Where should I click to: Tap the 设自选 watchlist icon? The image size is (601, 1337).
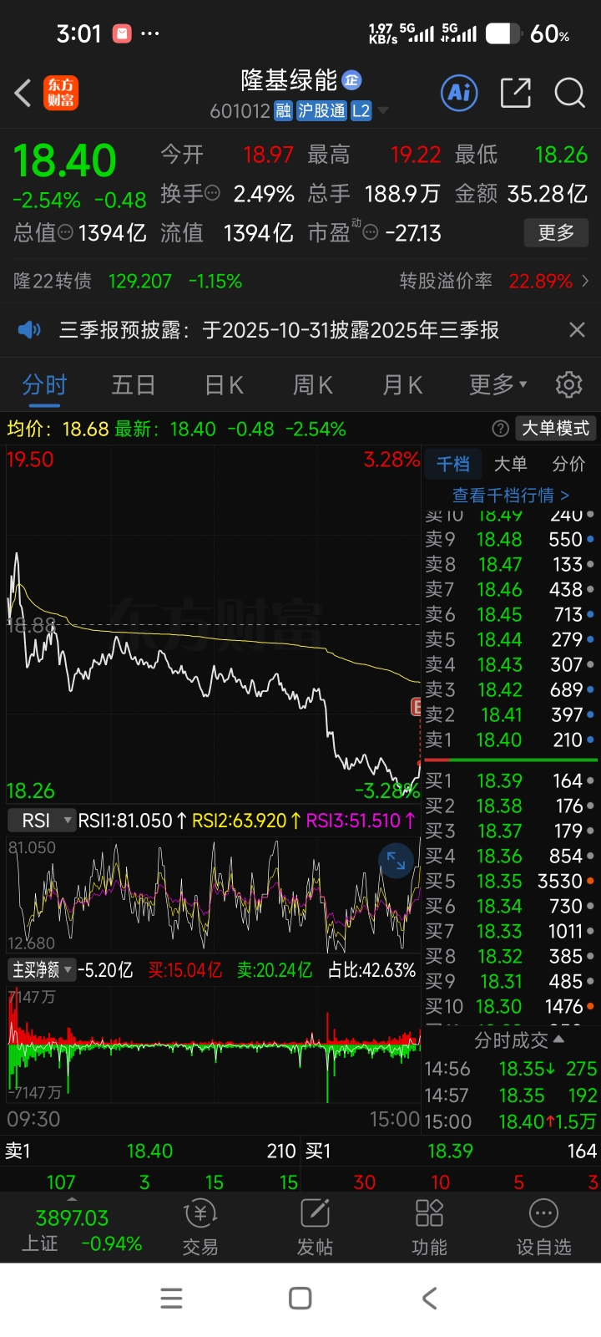click(x=543, y=1227)
